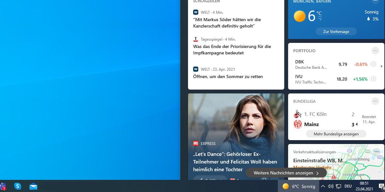The height and width of the screenshot is (192, 385).
Task: Add IVU to the watchlist with its plus icon
Action: click(x=373, y=79)
